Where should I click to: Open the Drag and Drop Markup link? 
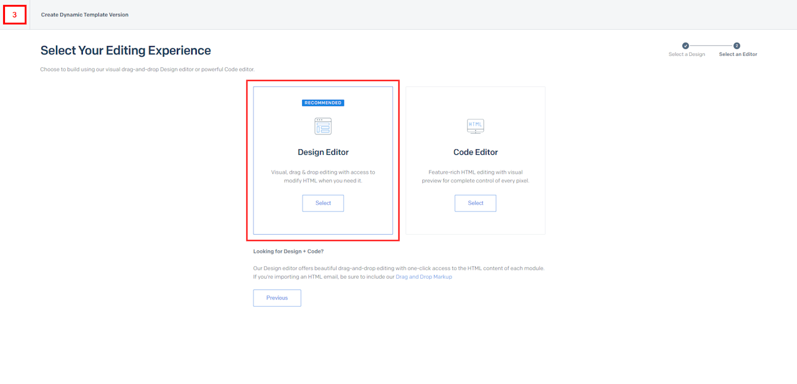[x=424, y=277]
